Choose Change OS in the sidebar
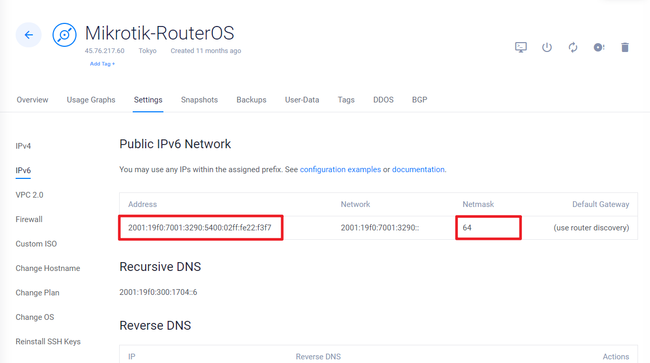The image size is (650, 363). (x=35, y=317)
